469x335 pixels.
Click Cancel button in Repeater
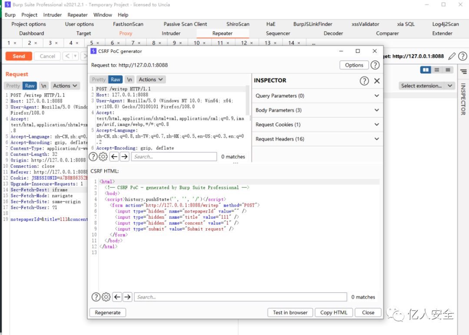point(47,56)
